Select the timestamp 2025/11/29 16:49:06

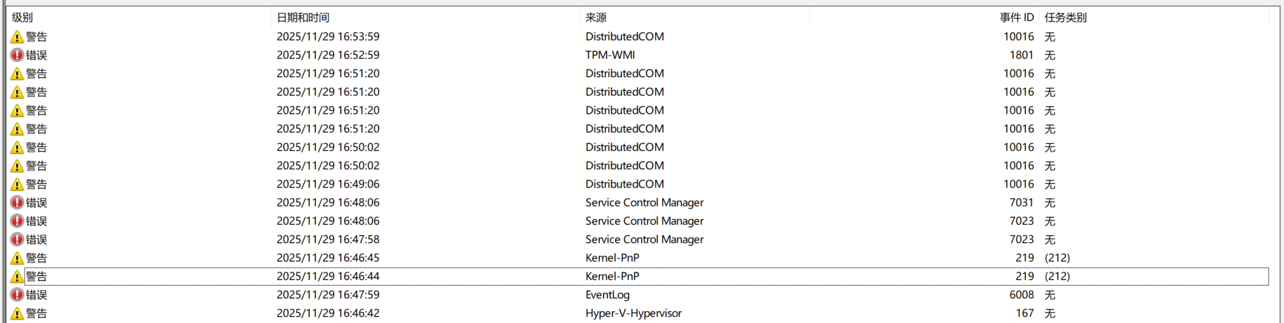point(328,184)
